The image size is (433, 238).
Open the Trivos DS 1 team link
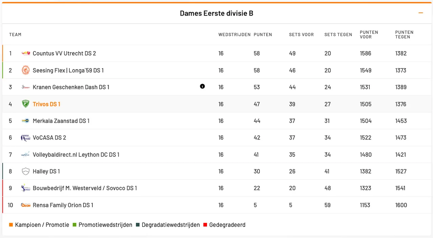click(46, 104)
